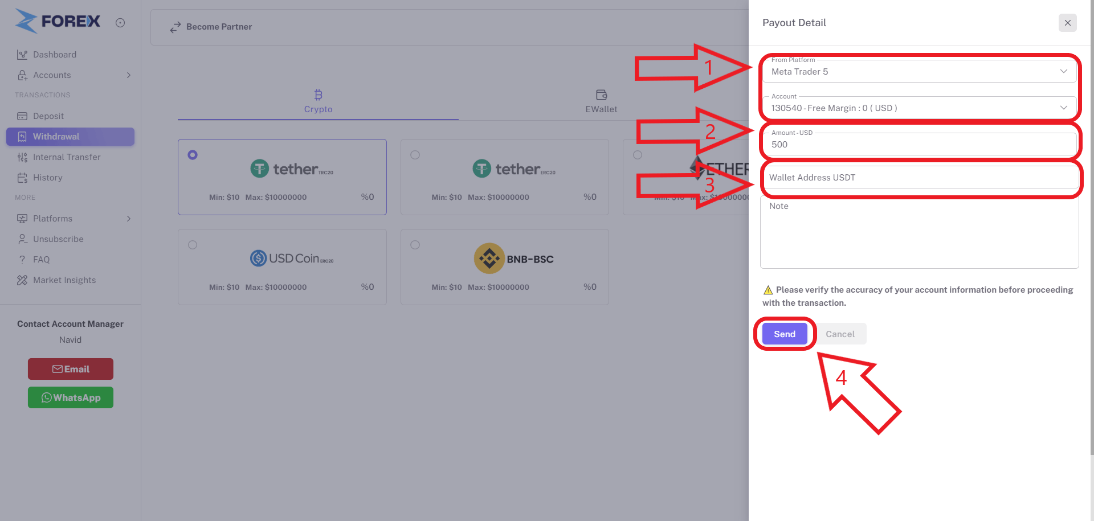Email the account manager
Screen dimensions: 1094x521
tap(71, 369)
